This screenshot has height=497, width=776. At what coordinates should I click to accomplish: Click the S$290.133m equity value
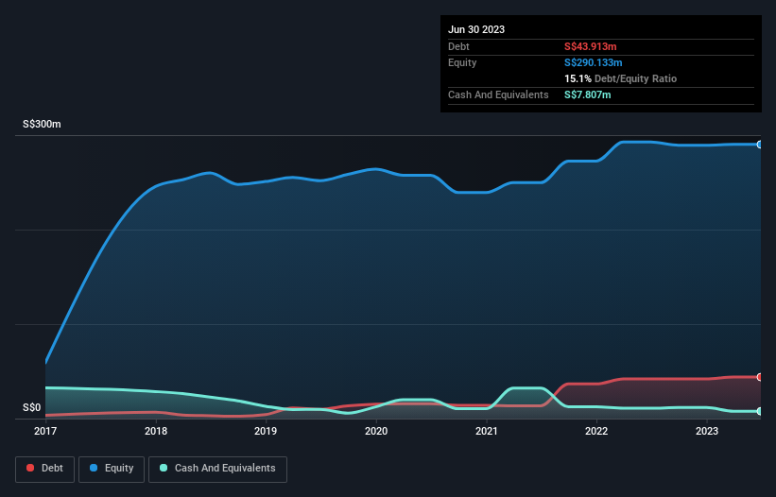coord(594,62)
